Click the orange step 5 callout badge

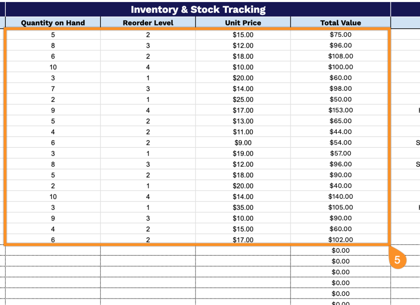click(397, 260)
